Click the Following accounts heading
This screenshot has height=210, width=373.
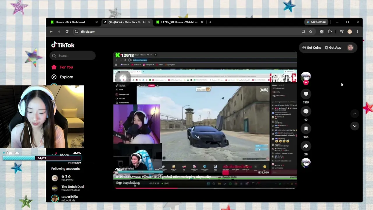pos(66,169)
